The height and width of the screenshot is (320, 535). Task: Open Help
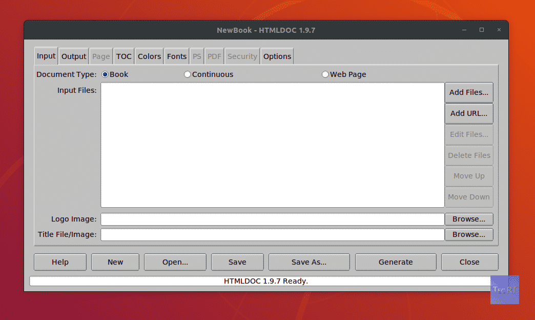(x=60, y=262)
